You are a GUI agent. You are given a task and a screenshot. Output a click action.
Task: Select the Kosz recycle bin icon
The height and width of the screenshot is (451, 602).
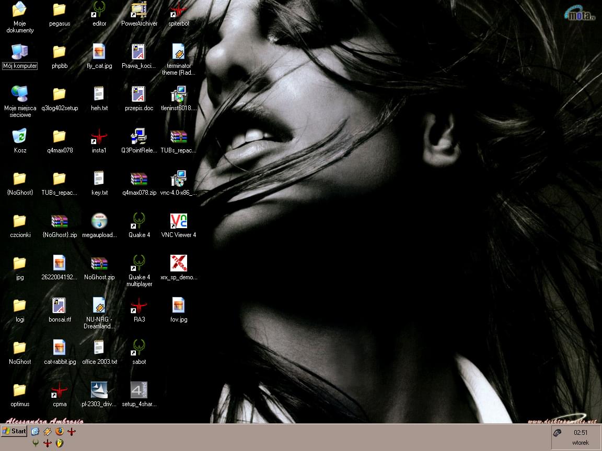pos(20,137)
